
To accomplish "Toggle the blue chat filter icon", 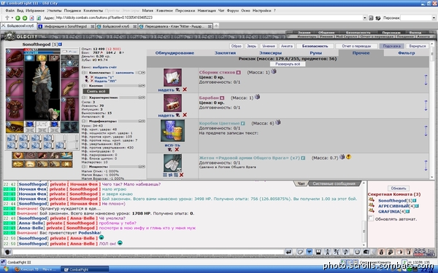I will (310, 252).
